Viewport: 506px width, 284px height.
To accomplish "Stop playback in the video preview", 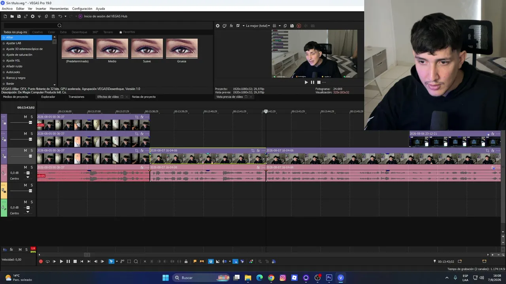I will (319, 82).
